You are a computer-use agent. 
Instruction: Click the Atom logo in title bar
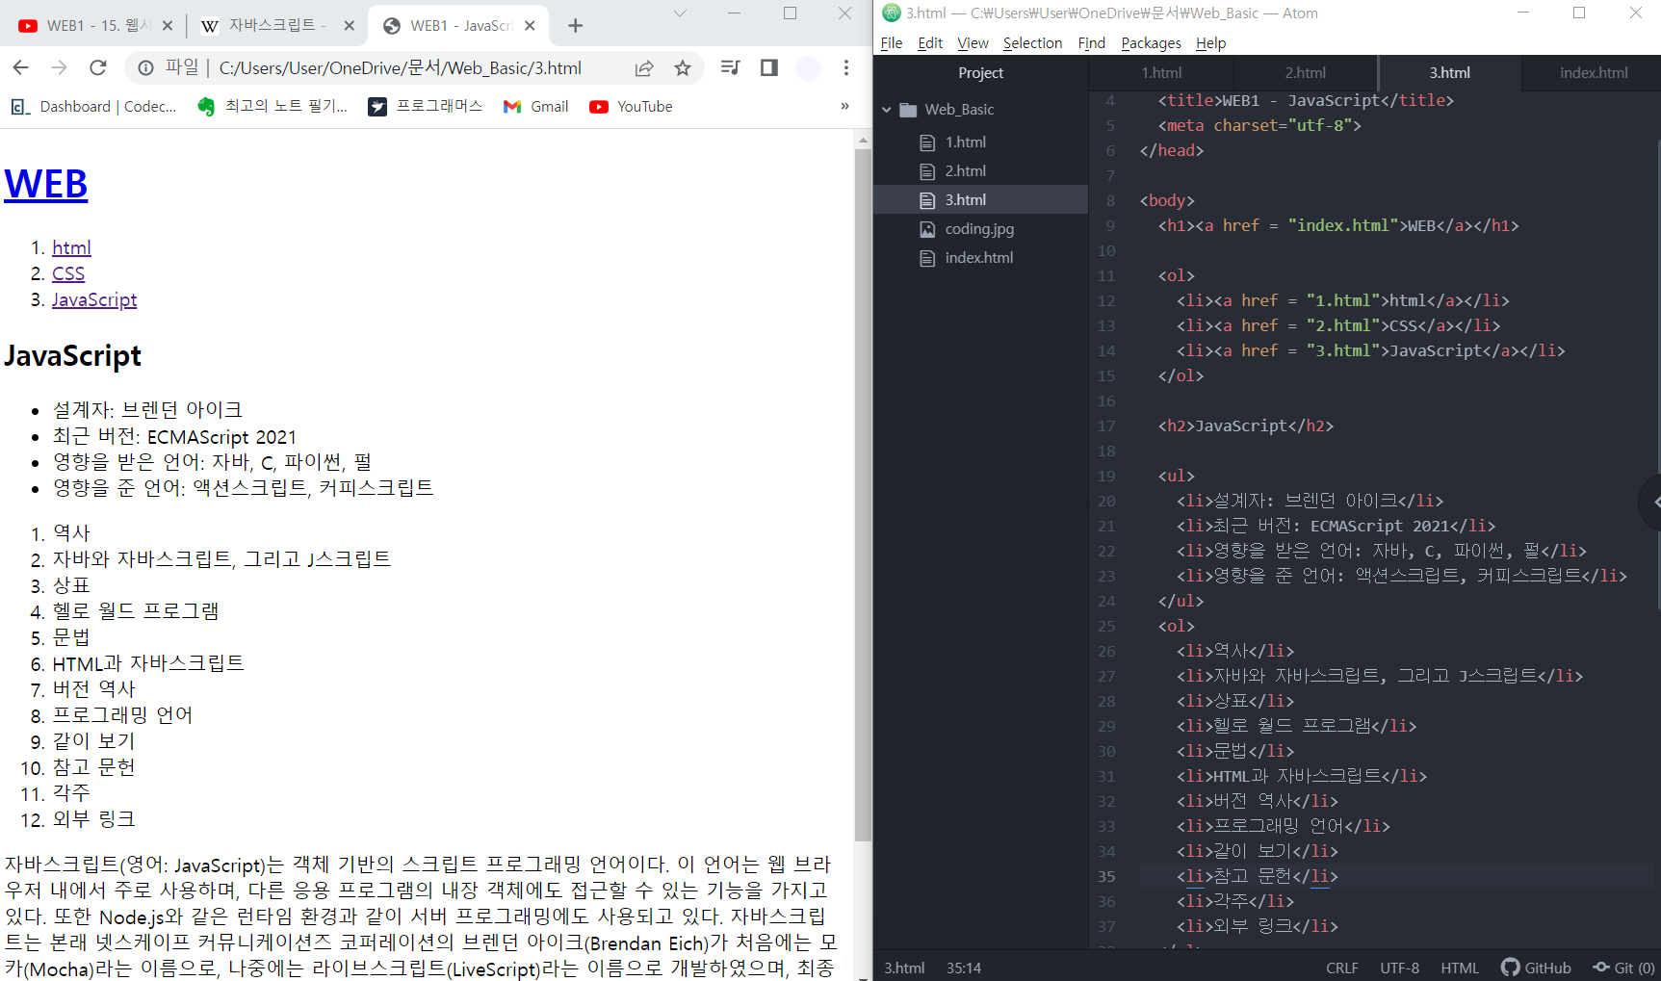892,13
